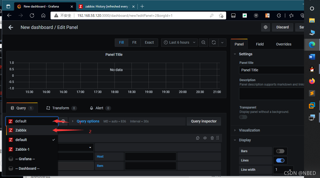The width and height of the screenshot is (320, 178).
Task: Open the Query tab
Action: (22, 108)
